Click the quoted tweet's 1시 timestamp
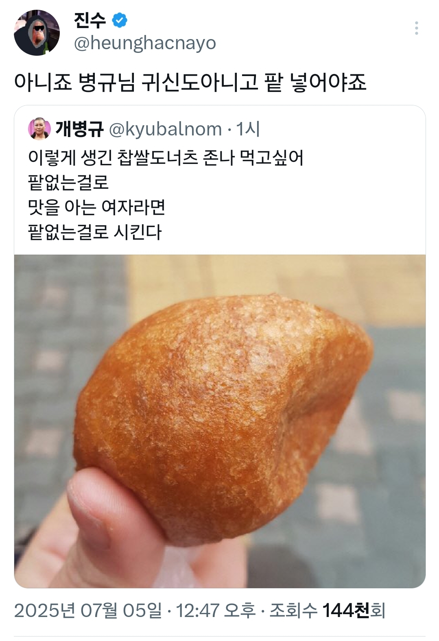Screen dimensions: 439x641 (248, 129)
